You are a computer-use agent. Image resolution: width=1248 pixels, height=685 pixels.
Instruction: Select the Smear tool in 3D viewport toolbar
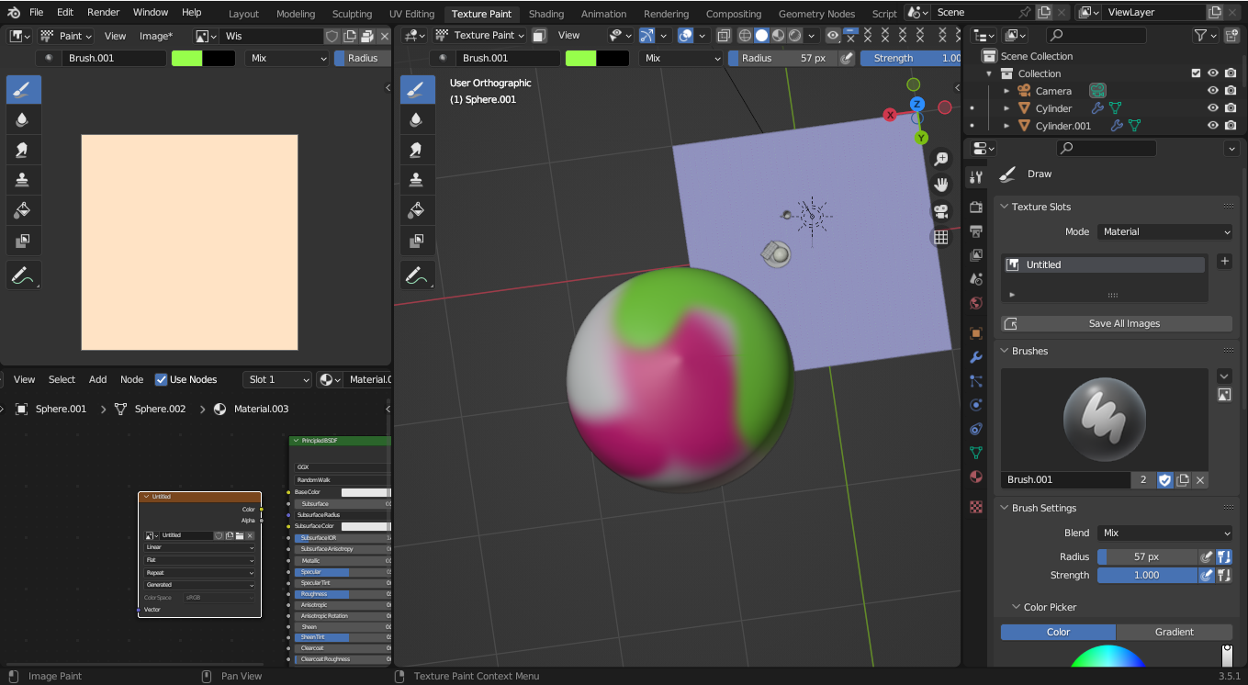pos(417,151)
